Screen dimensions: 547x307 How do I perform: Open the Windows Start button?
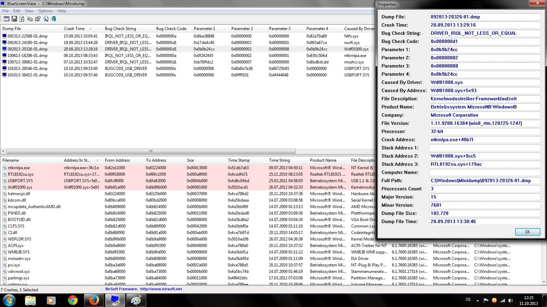tap(9, 301)
